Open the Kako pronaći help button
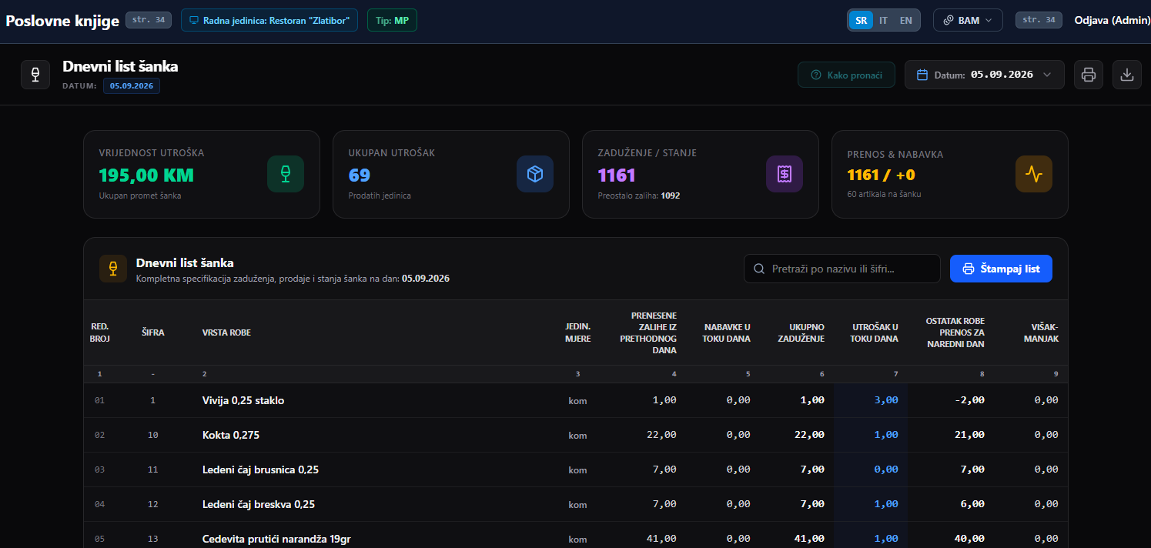Screen dimensions: 1151x548 [x=846, y=75]
